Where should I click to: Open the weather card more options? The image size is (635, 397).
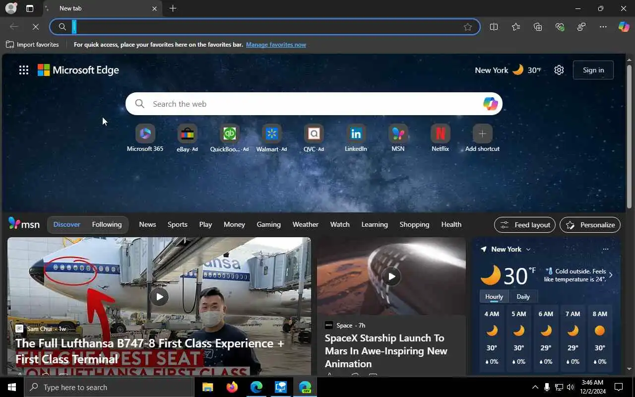pyautogui.click(x=605, y=249)
